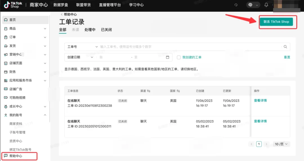The height and width of the screenshot is (161, 304).
Task: Go back via 帮助中心 breadcrumb arrow
Action: tap(62, 14)
